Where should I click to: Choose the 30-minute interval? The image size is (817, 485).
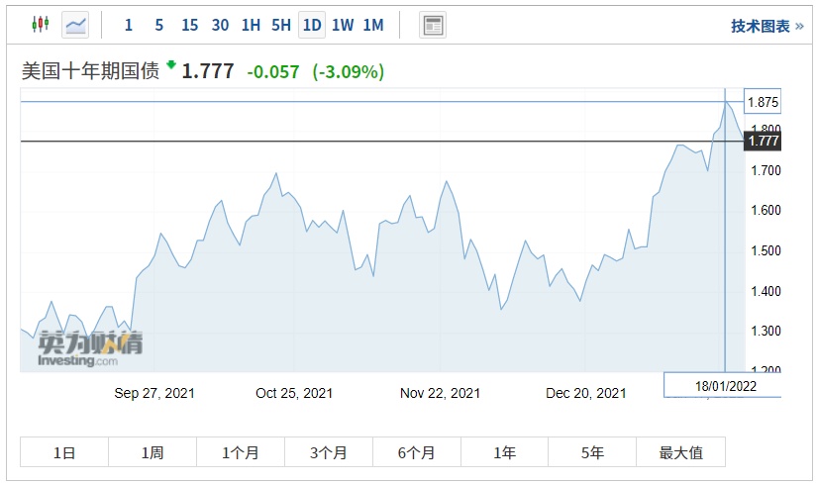(x=220, y=25)
